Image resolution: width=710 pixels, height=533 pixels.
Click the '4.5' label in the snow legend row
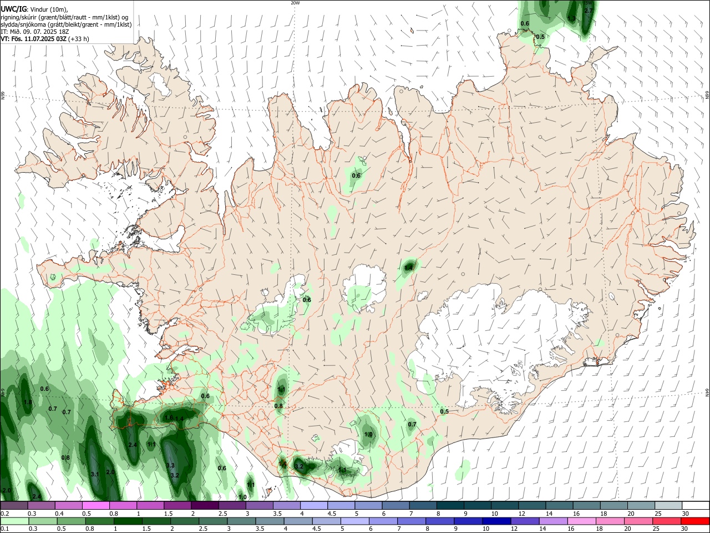(x=332, y=514)
